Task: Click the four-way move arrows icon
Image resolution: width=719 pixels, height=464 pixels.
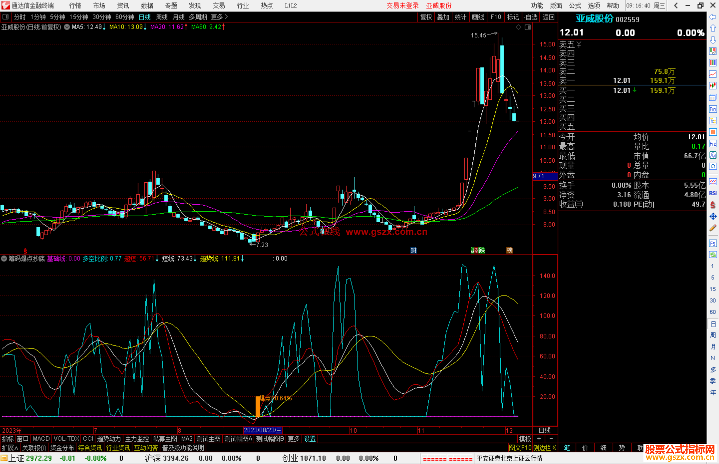Action: click(x=713, y=217)
